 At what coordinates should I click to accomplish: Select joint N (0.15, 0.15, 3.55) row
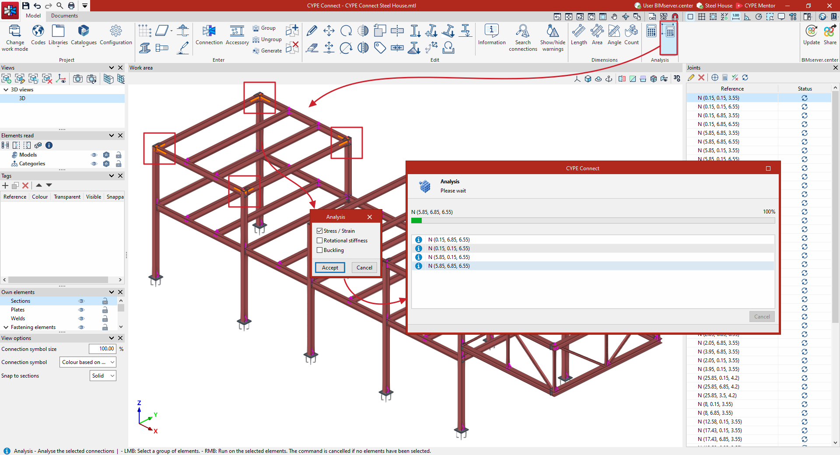(759, 98)
